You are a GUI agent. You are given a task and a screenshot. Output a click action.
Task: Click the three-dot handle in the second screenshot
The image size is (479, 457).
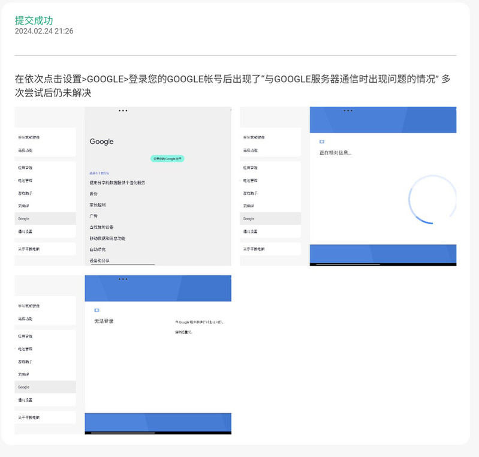pos(348,111)
